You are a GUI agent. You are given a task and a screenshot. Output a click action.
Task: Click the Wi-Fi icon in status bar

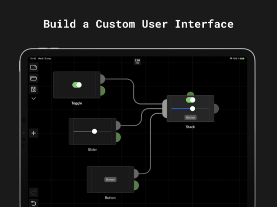(x=231, y=58)
